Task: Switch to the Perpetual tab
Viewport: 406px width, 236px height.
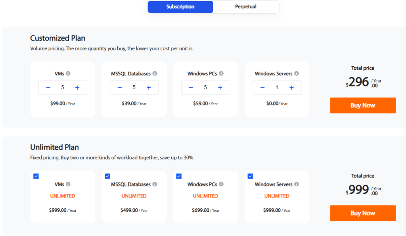Action: (246, 7)
